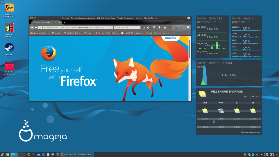Click the Firefox logo on the webpage

49,53
